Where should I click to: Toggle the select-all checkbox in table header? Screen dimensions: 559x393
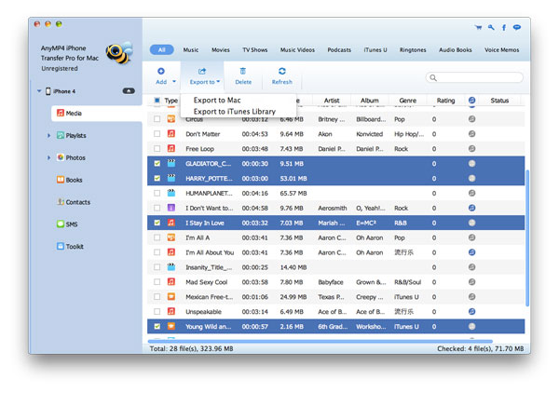pyautogui.click(x=157, y=101)
